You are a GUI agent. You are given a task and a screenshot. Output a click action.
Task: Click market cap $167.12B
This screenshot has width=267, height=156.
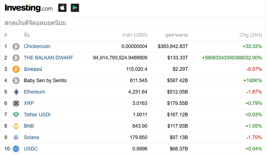point(177,115)
